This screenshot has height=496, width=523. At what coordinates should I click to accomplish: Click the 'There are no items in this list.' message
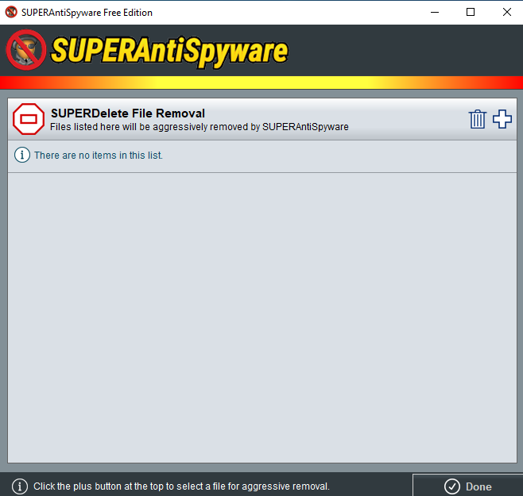pyautogui.click(x=99, y=156)
